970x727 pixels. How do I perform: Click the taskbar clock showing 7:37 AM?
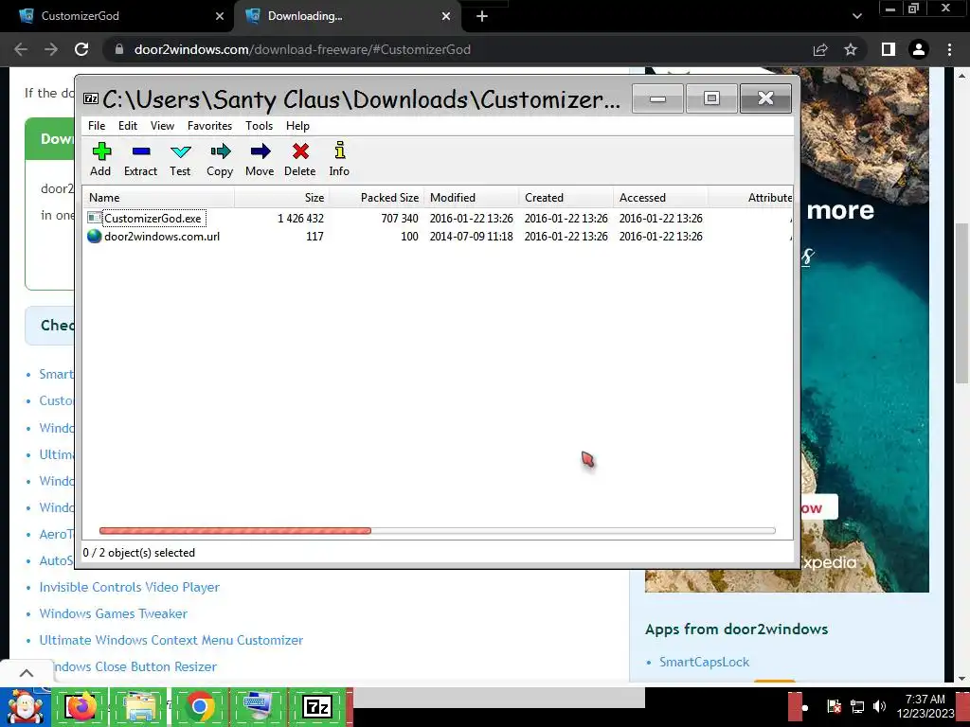point(925,706)
